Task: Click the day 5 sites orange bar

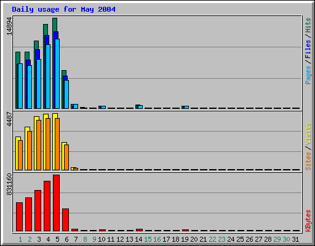Action: click(57, 144)
